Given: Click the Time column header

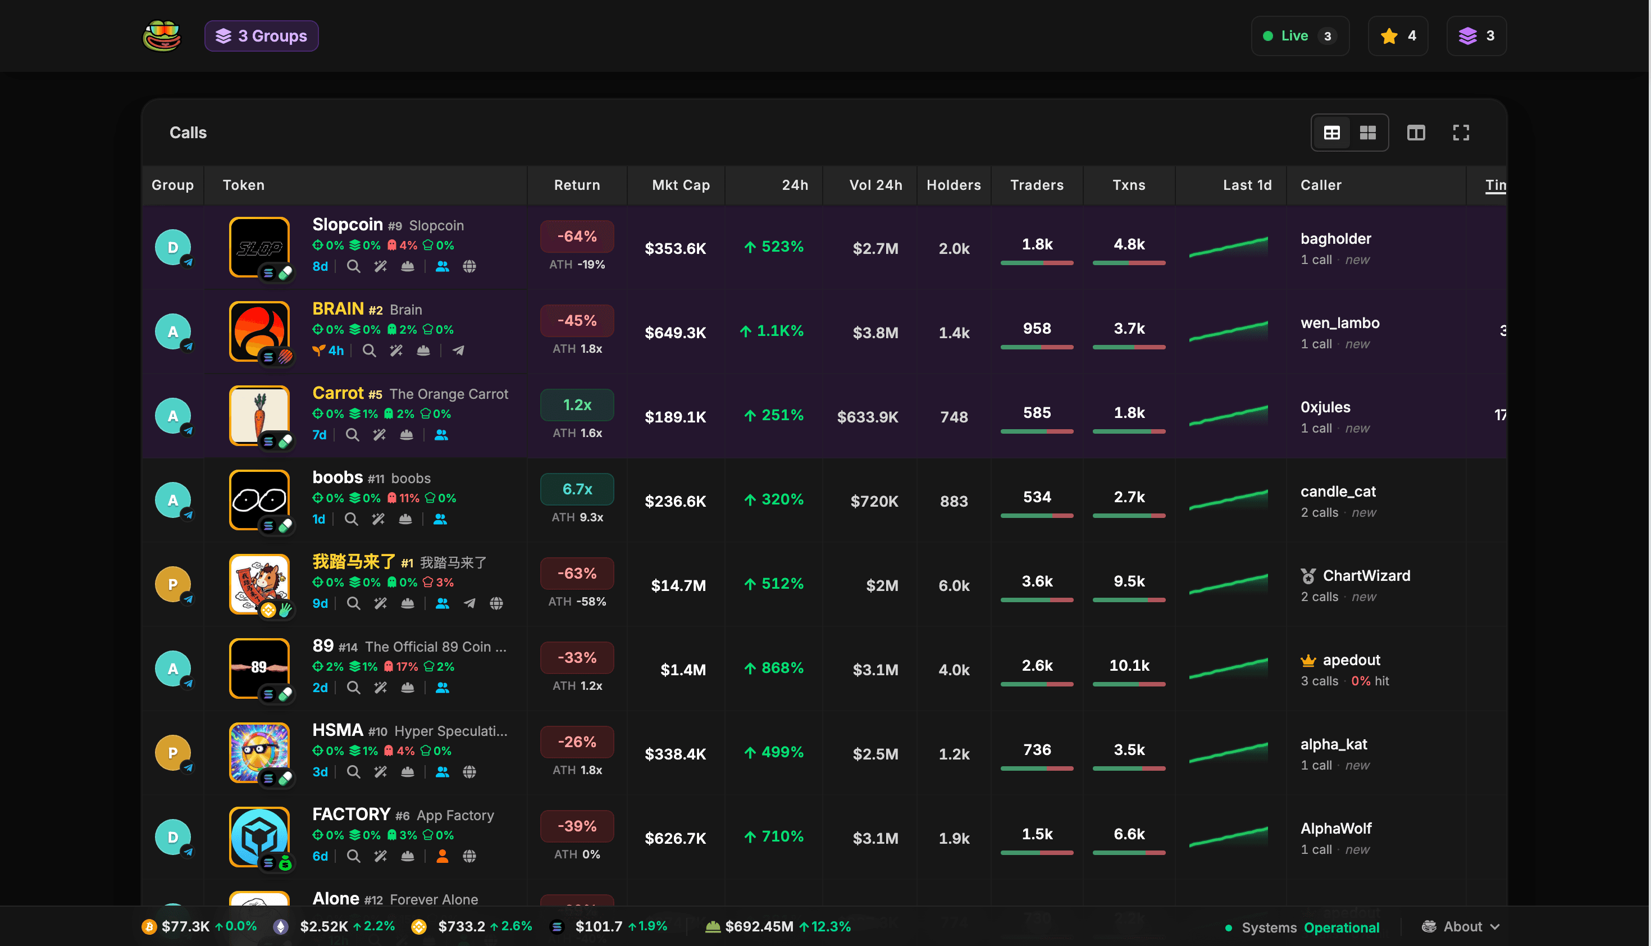Looking at the screenshot, I should [x=1496, y=185].
